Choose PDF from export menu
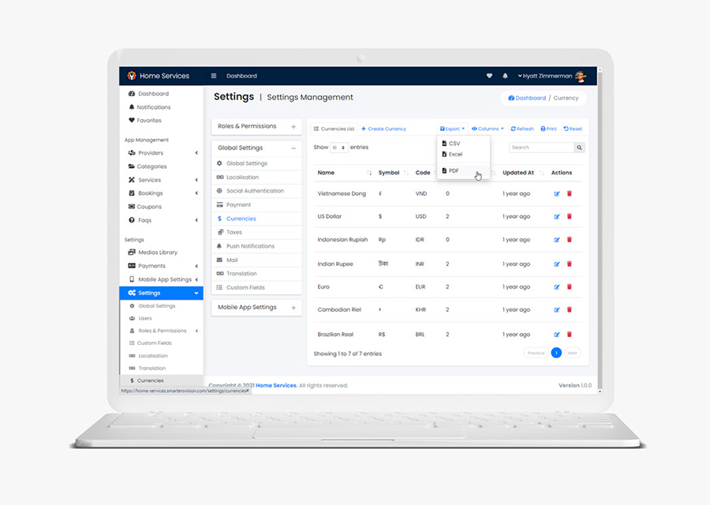This screenshot has height=505, width=710. [463, 170]
